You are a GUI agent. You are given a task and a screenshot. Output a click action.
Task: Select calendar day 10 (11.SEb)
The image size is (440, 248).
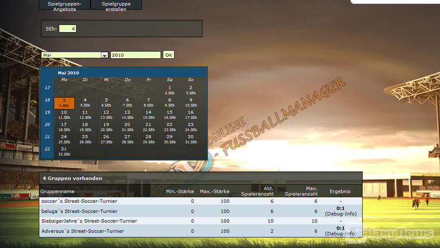click(64, 115)
